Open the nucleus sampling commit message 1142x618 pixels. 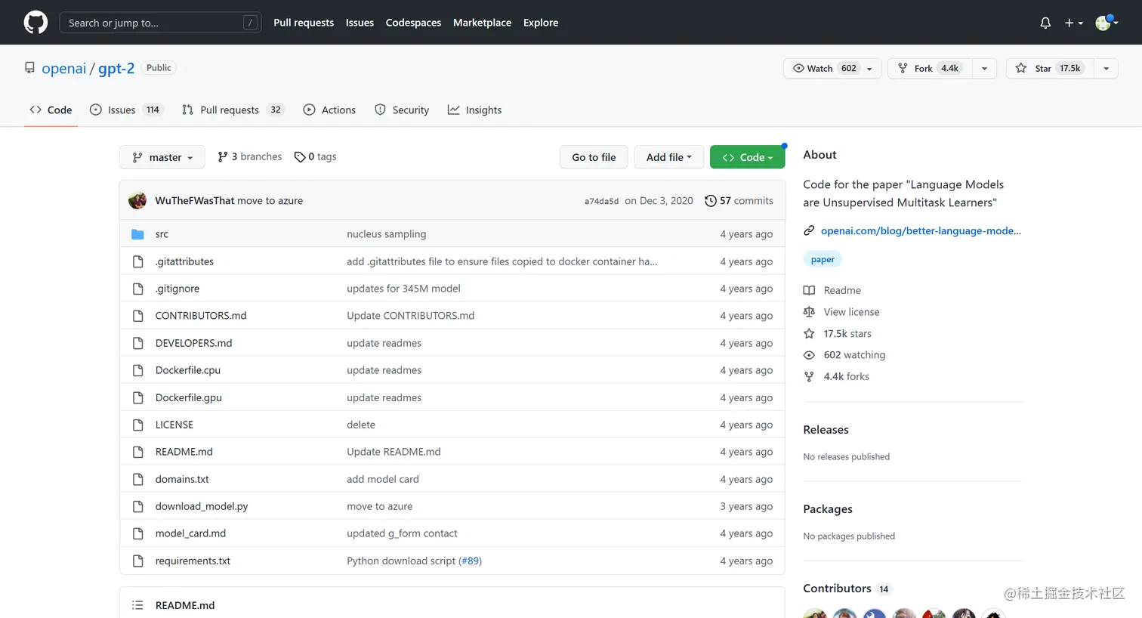pyautogui.click(x=387, y=234)
